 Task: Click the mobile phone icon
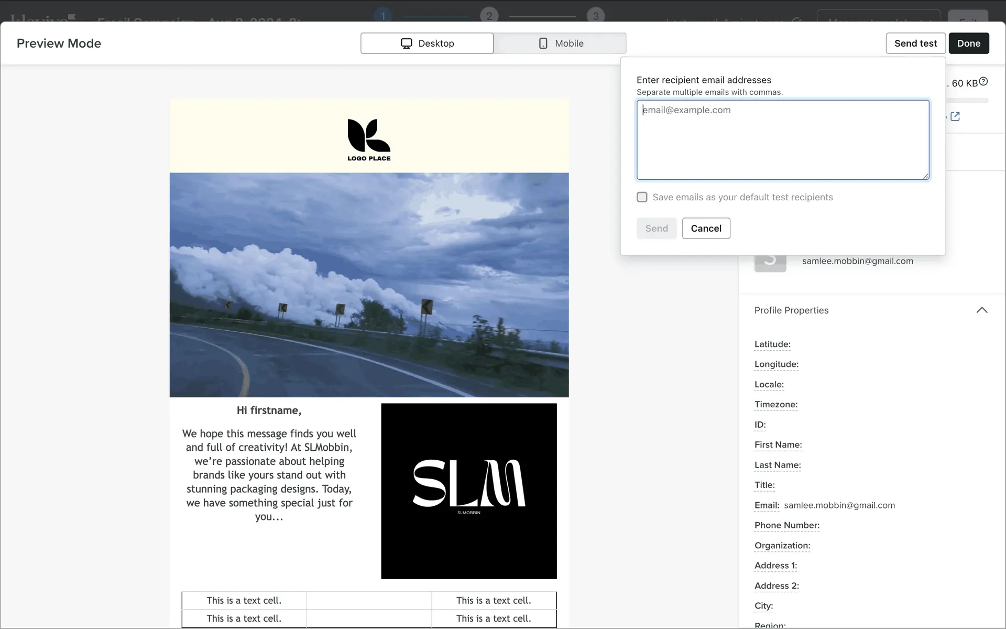tap(543, 44)
